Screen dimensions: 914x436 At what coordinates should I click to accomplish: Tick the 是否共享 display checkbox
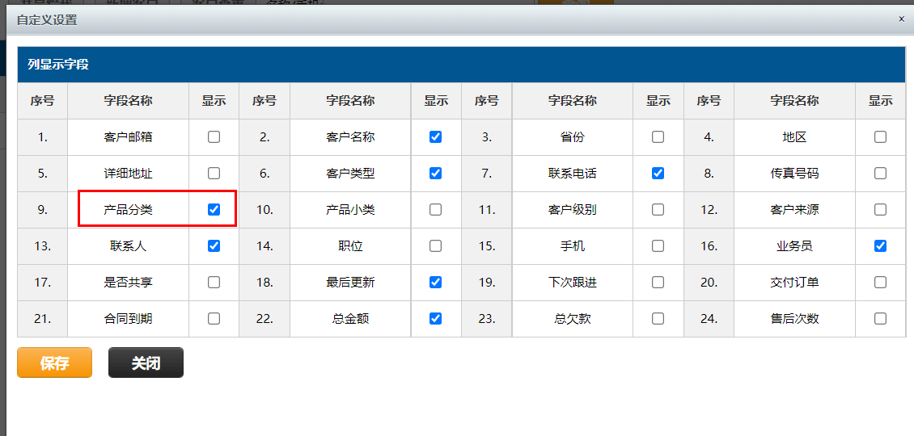tap(214, 283)
